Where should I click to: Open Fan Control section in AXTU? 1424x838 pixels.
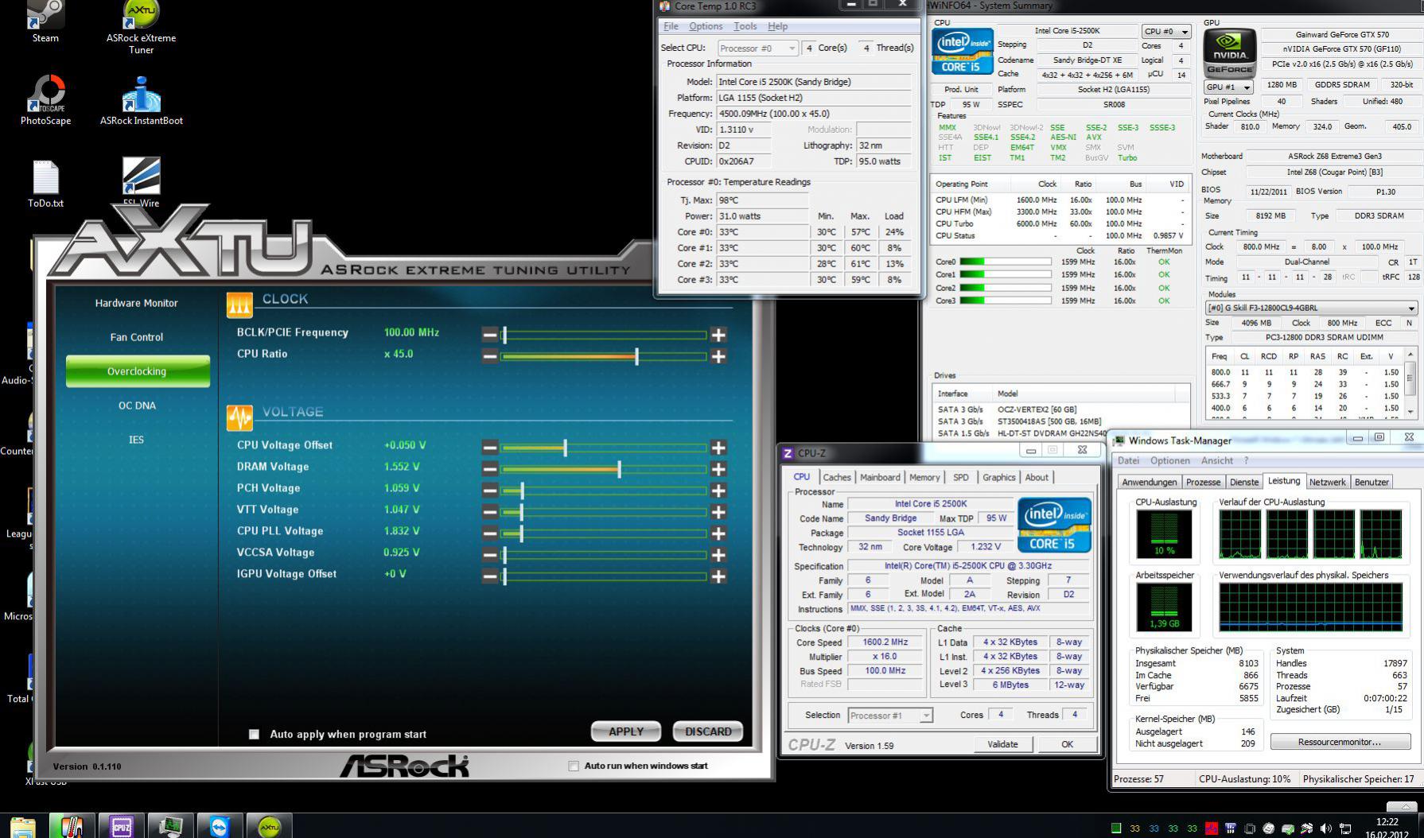pyautogui.click(x=137, y=337)
